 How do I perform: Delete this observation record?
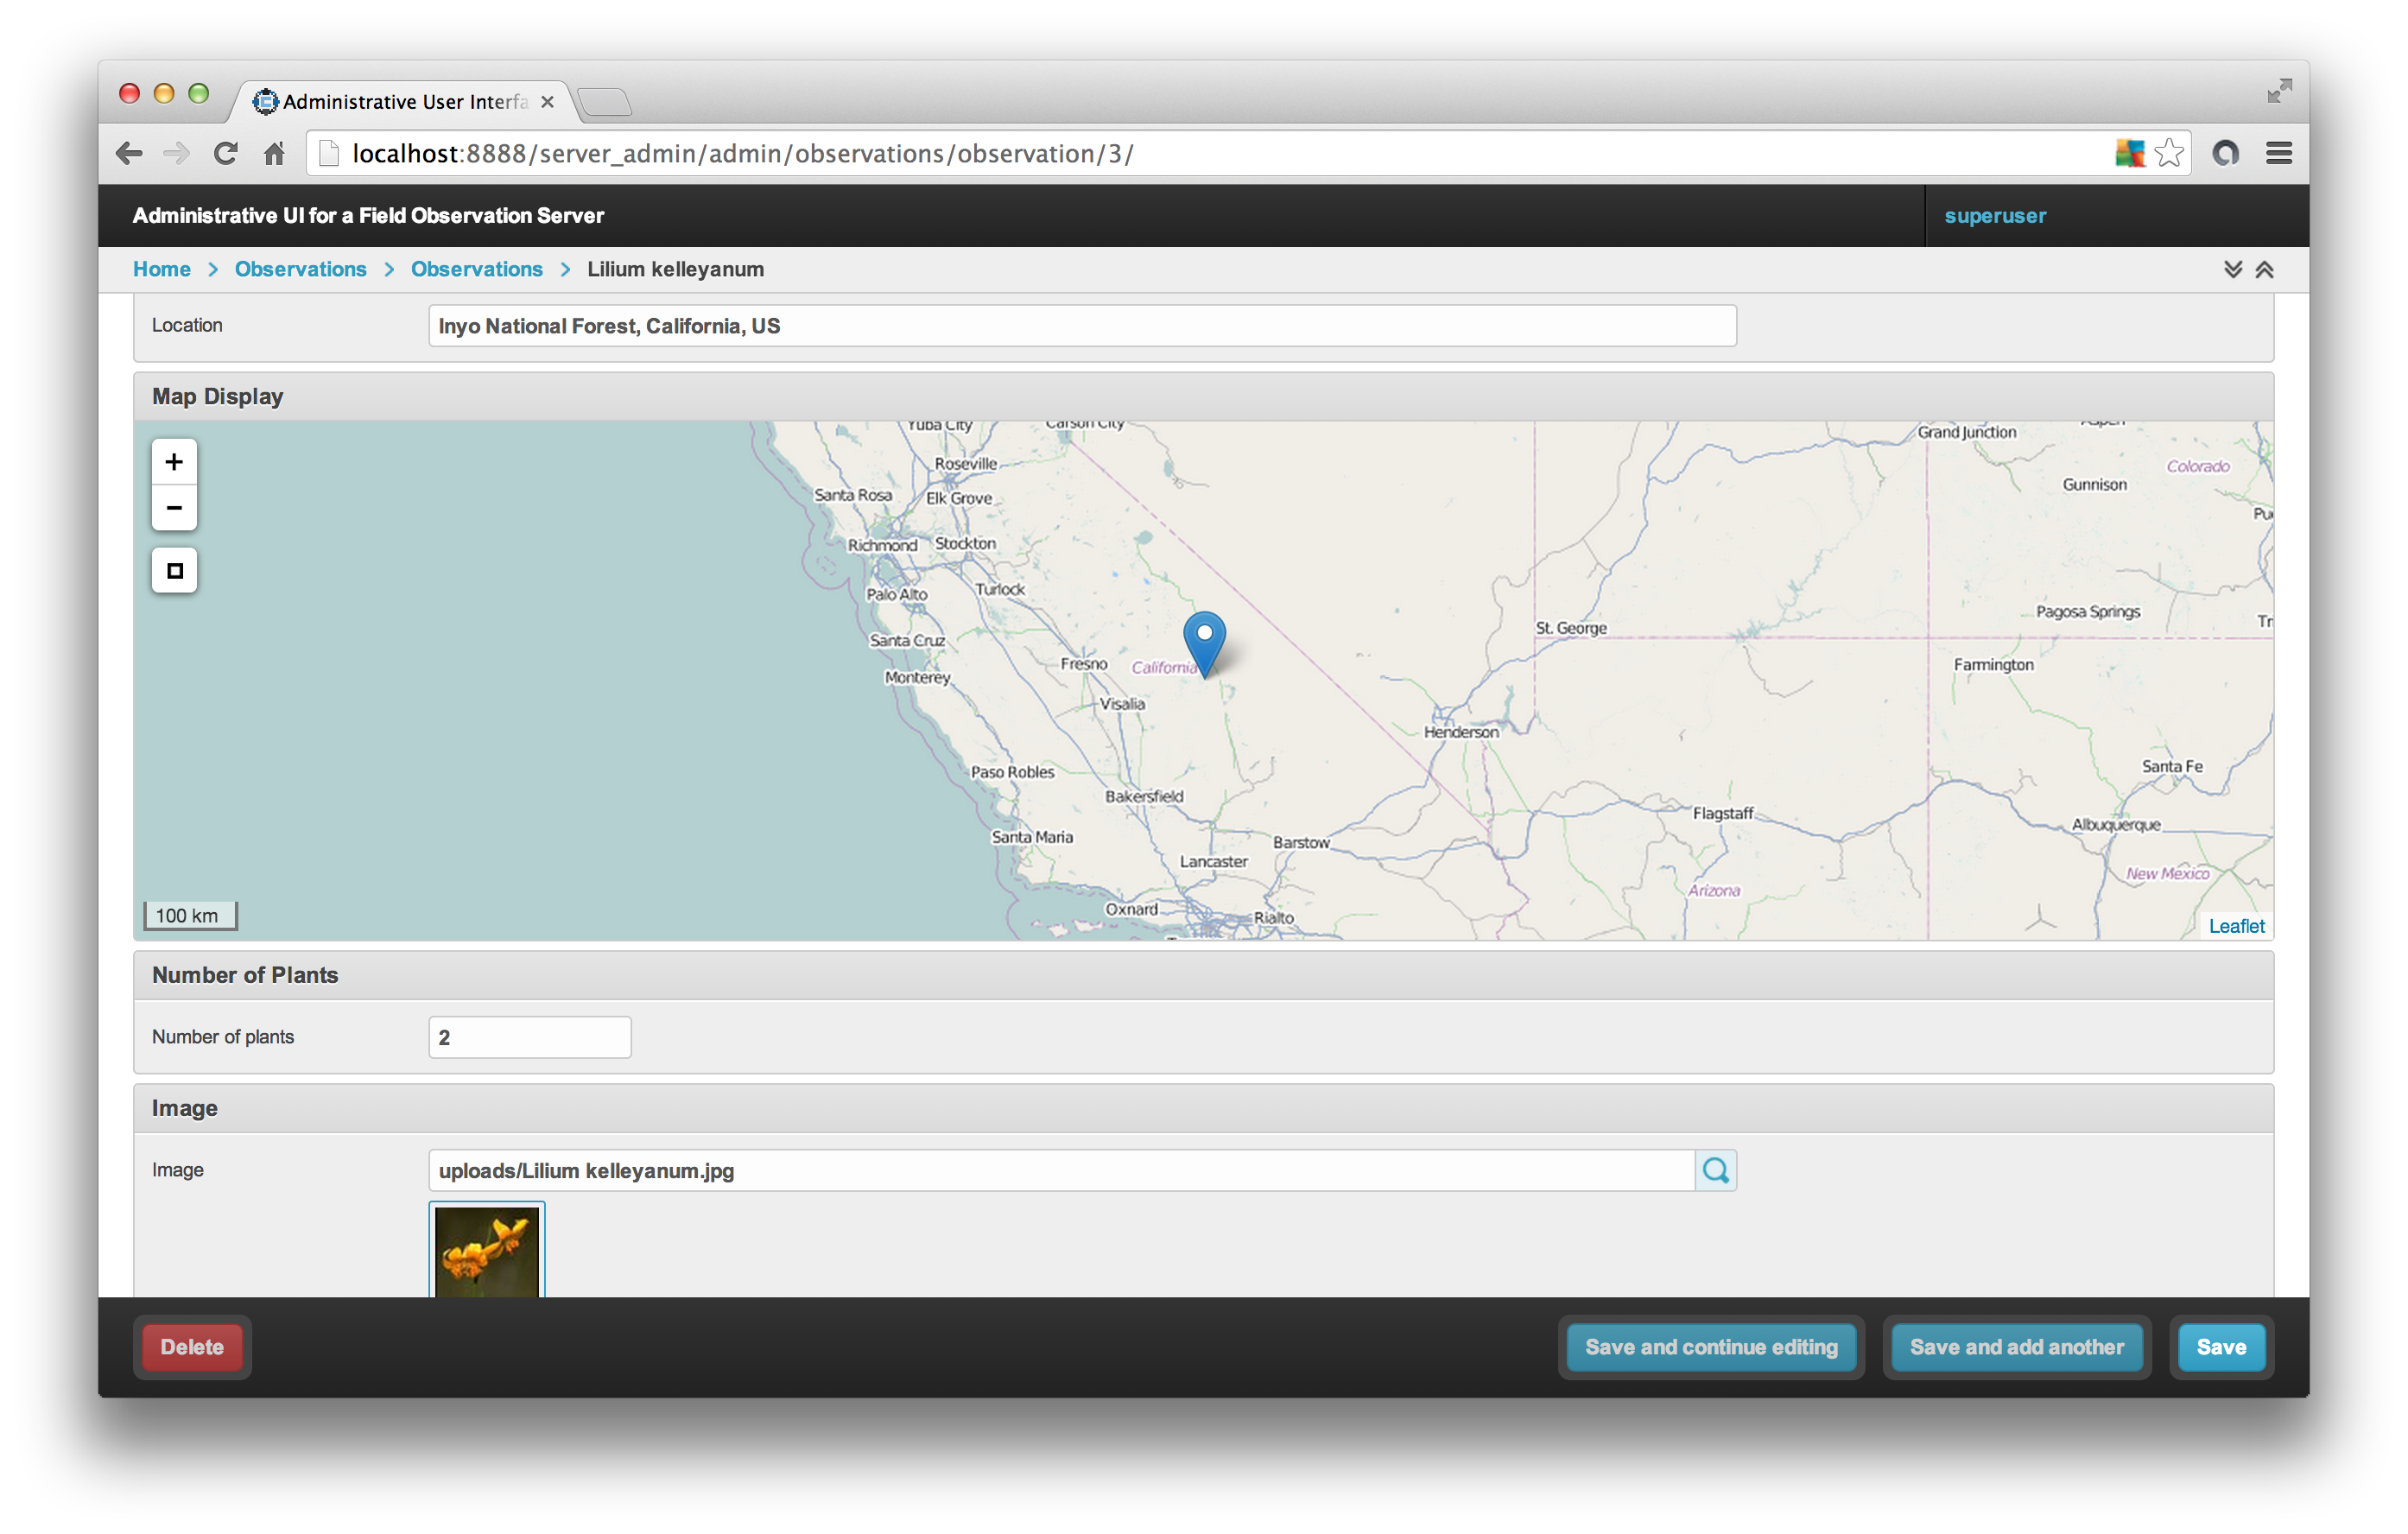click(x=192, y=1347)
